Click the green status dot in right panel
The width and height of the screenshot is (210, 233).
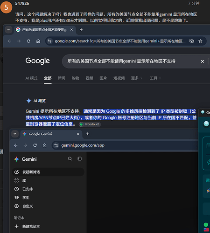pos(206,225)
